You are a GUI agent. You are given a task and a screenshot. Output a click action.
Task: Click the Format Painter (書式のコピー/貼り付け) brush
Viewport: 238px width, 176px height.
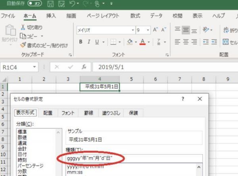pos(23,45)
